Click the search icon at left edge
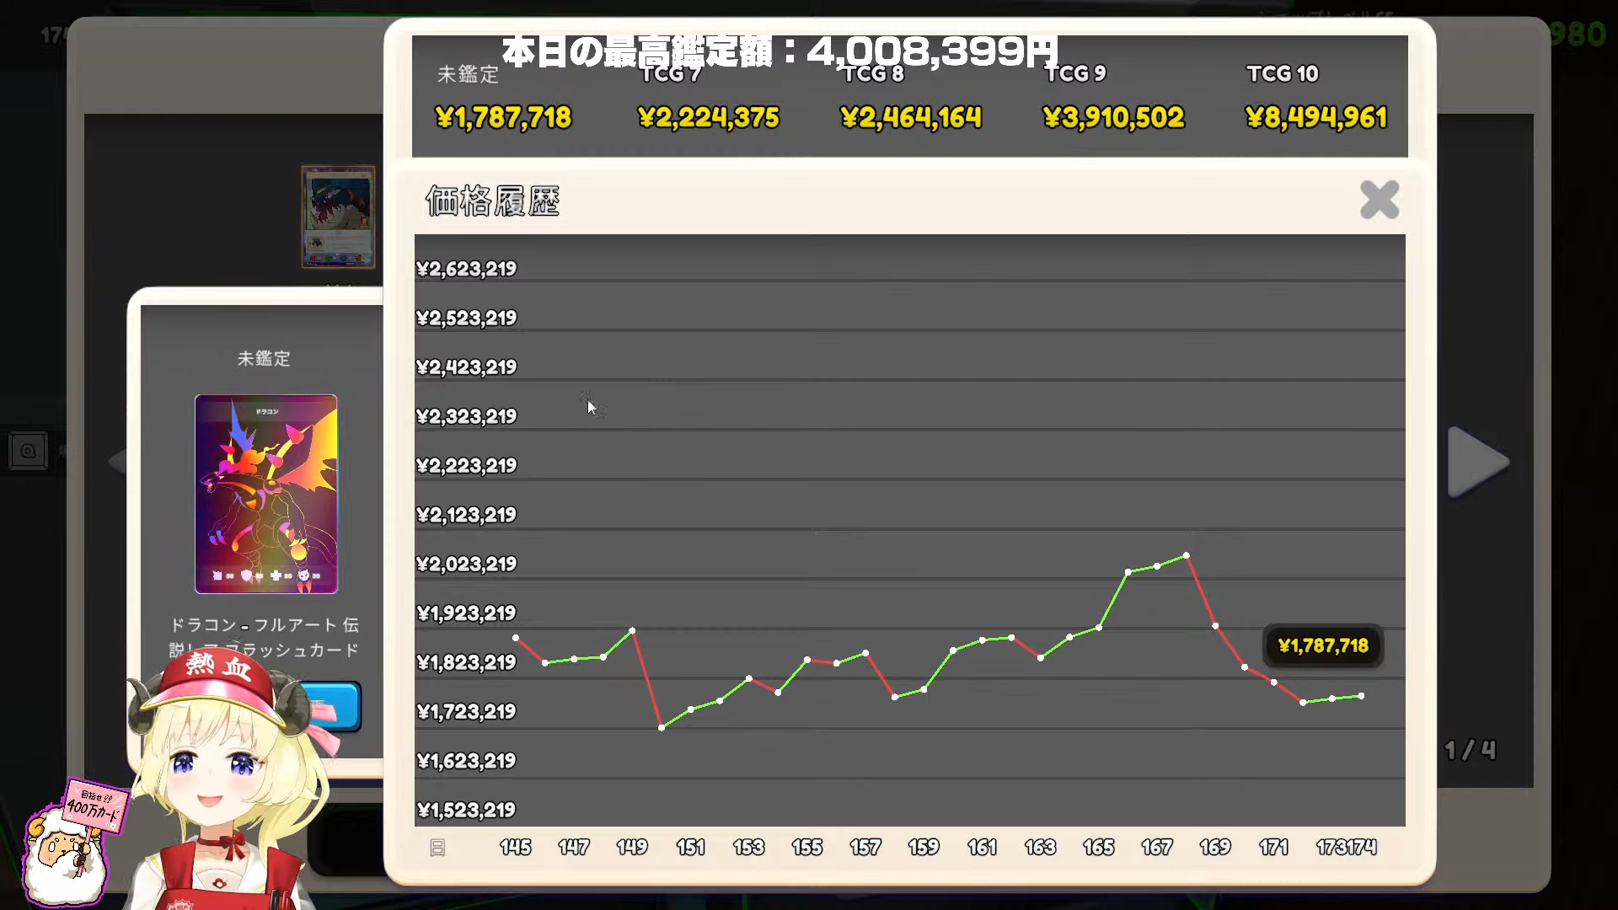 pyautogui.click(x=28, y=451)
